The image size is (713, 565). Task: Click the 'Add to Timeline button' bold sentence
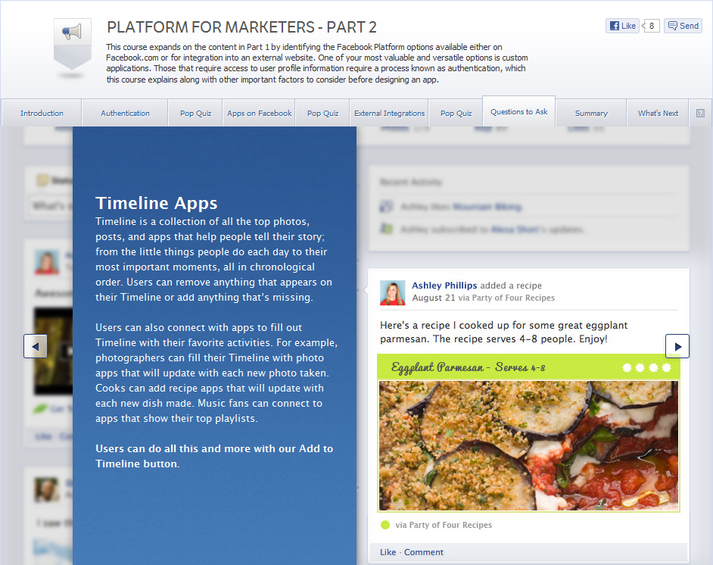(x=214, y=456)
